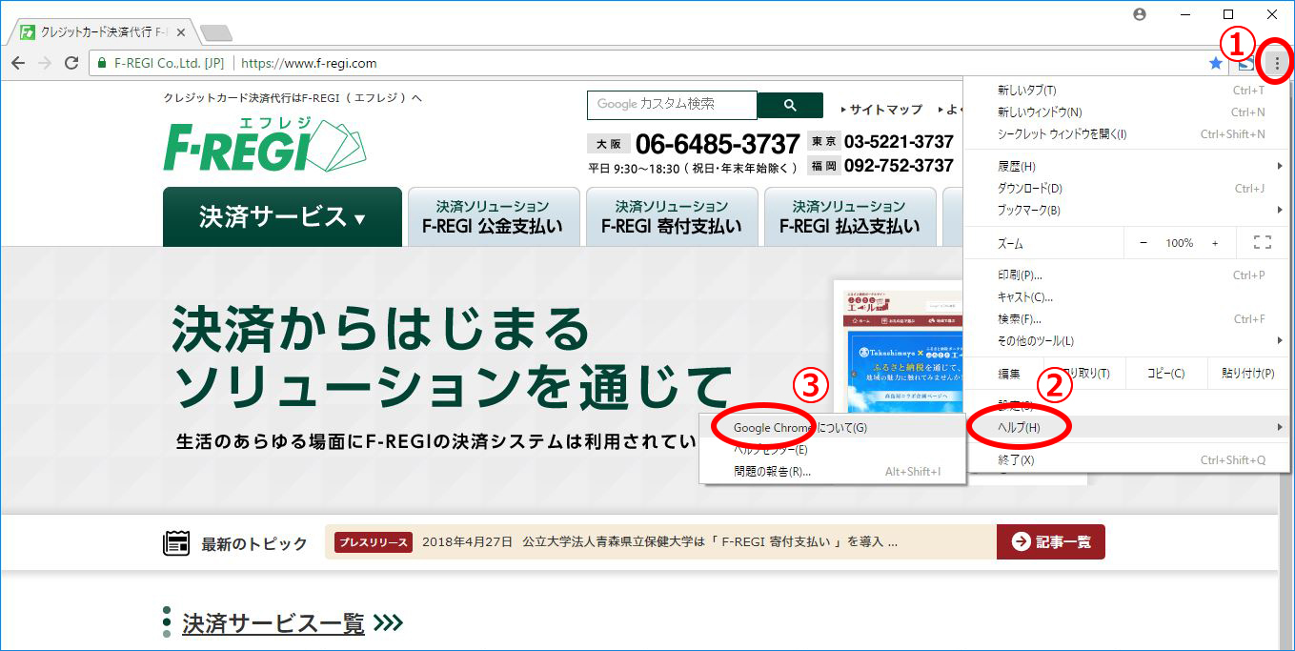Select 新しいタブ(T) menu item
1295x651 pixels.
[1126, 91]
